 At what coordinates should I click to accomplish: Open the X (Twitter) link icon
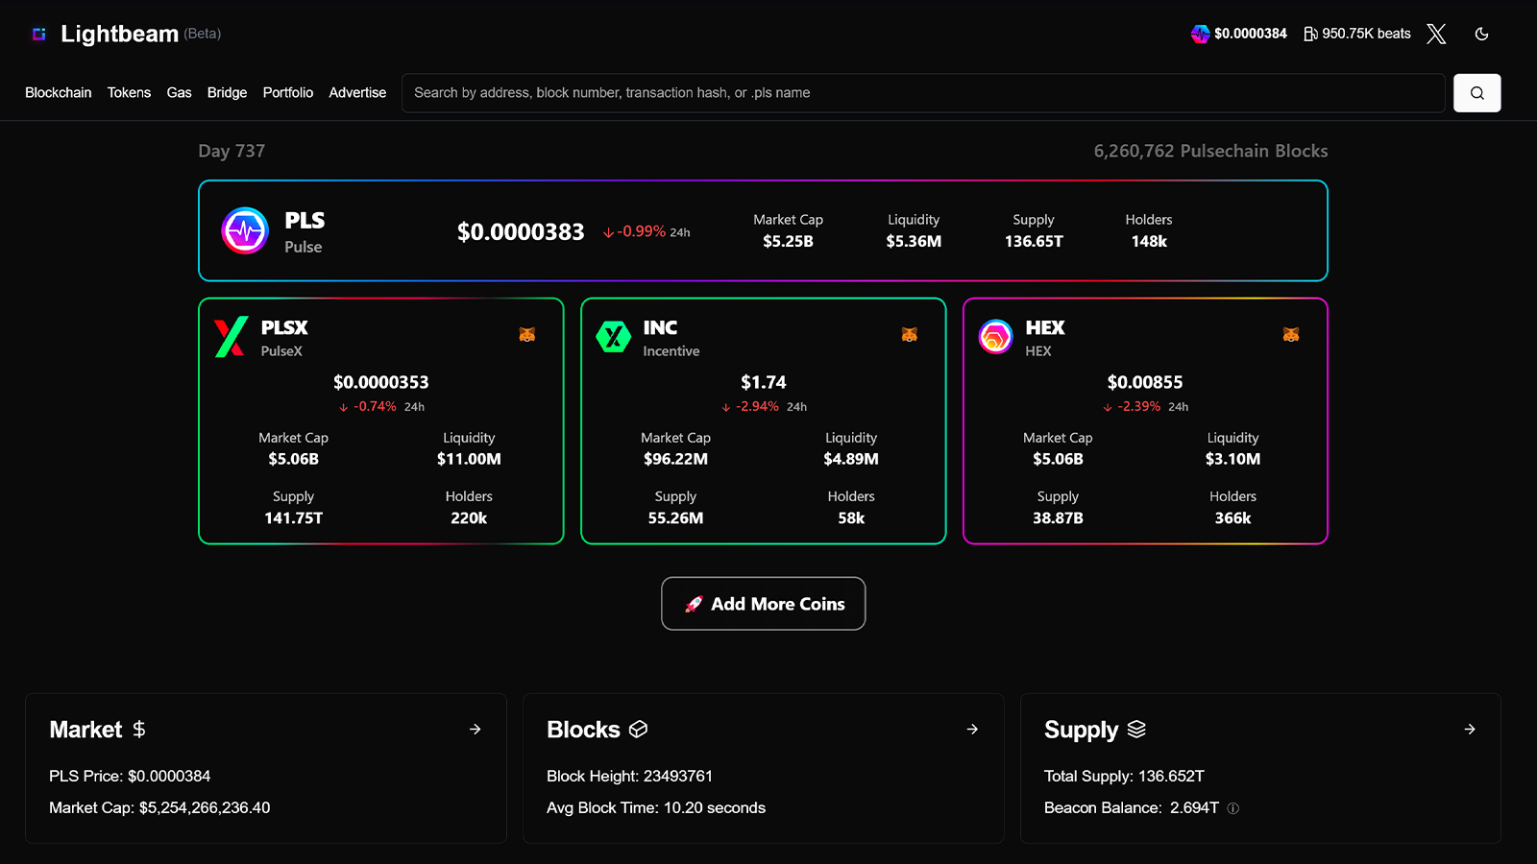click(1436, 34)
